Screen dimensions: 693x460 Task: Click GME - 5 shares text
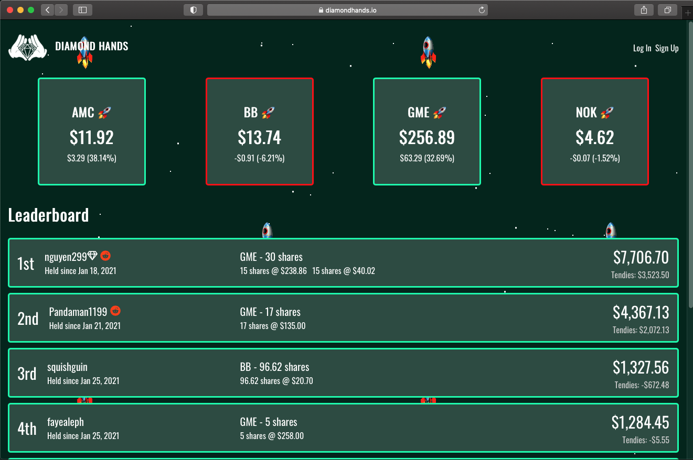click(x=269, y=422)
